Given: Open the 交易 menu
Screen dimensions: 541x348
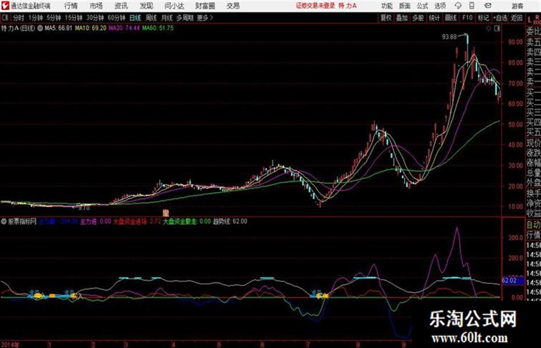Looking at the screenshot, I should coord(233,6).
